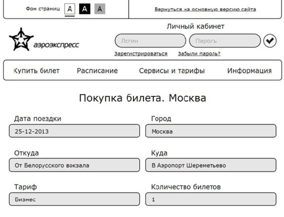Image resolution: width=284 pixels, height=217 pixels.
Task: Open the Откуда dropdown
Action: [75, 165]
